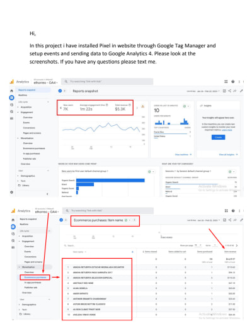Click Customize report icon beside Reports snapshot date range
The height and width of the screenshot is (326, 252).
[224, 91]
